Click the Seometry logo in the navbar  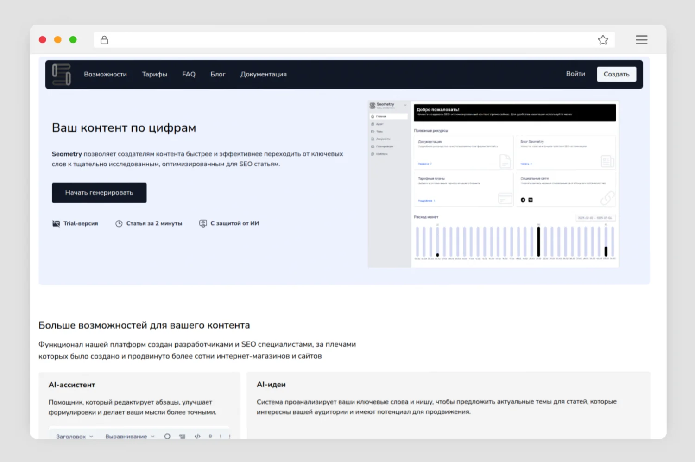click(62, 74)
